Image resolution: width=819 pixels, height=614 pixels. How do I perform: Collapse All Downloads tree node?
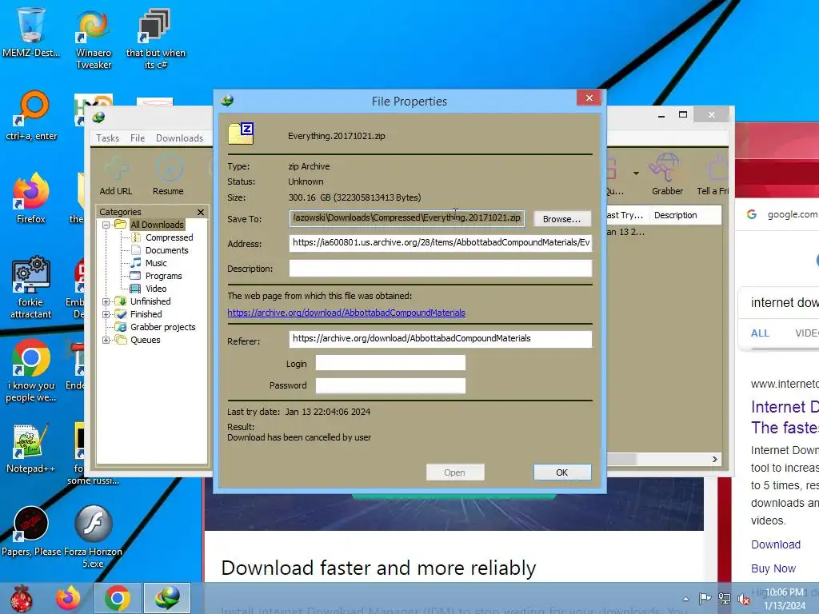(x=106, y=225)
